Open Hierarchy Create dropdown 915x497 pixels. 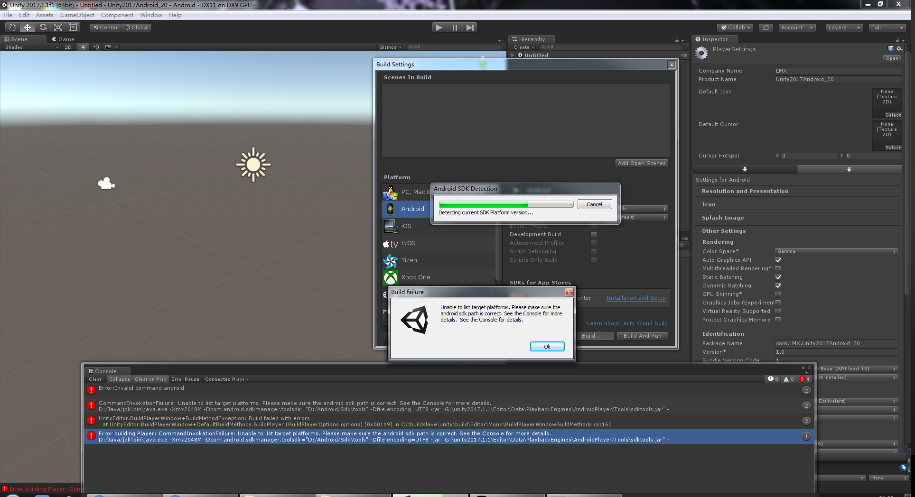[x=523, y=47]
